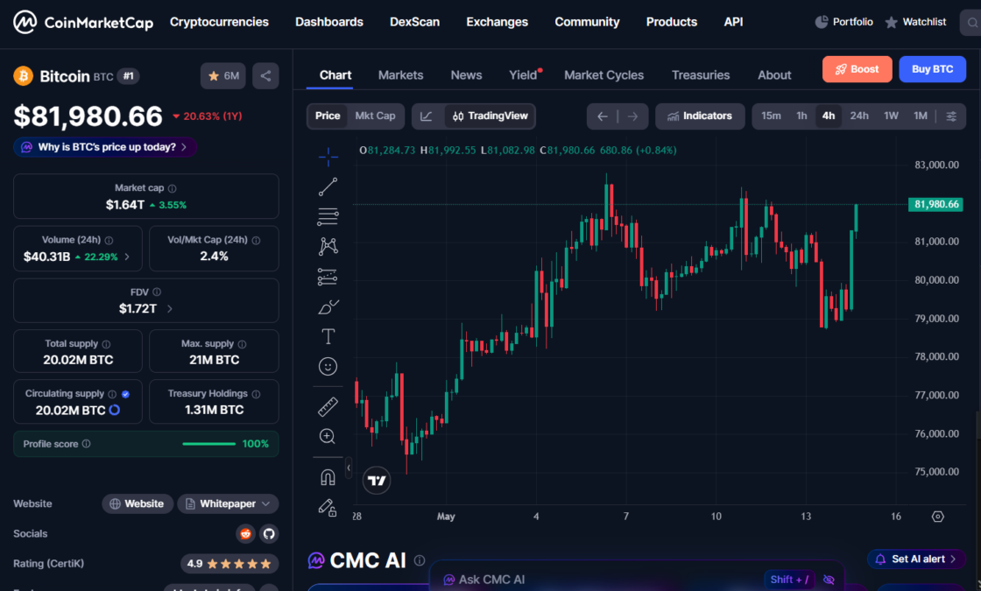Select the brush drawing tool
The height and width of the screenshot is (591, 981).
point(328,306)
